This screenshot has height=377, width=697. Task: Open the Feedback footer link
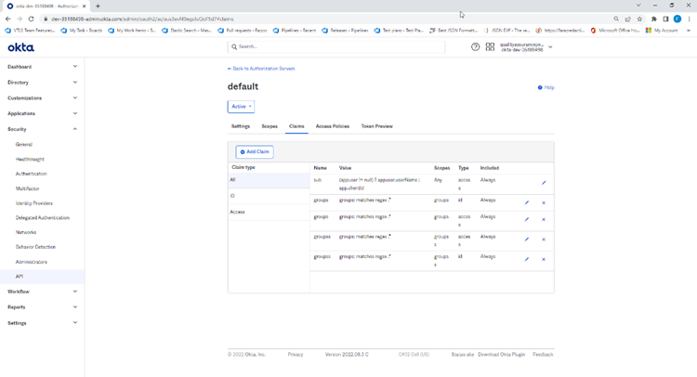[543, 355]
